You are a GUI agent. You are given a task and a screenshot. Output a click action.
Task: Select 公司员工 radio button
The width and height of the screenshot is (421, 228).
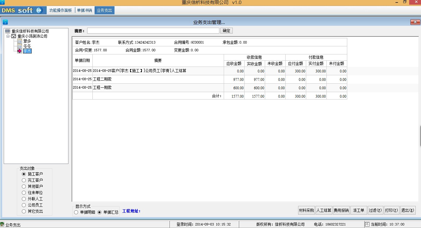pyautogui.click(x=24, y=205)
